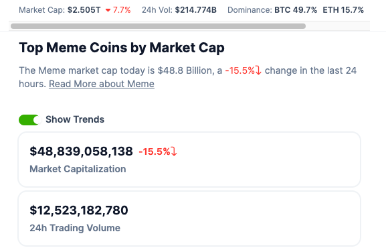Click the red -15.5% change in the card
The image size is (386, 248).
click(x=155, y=151)
